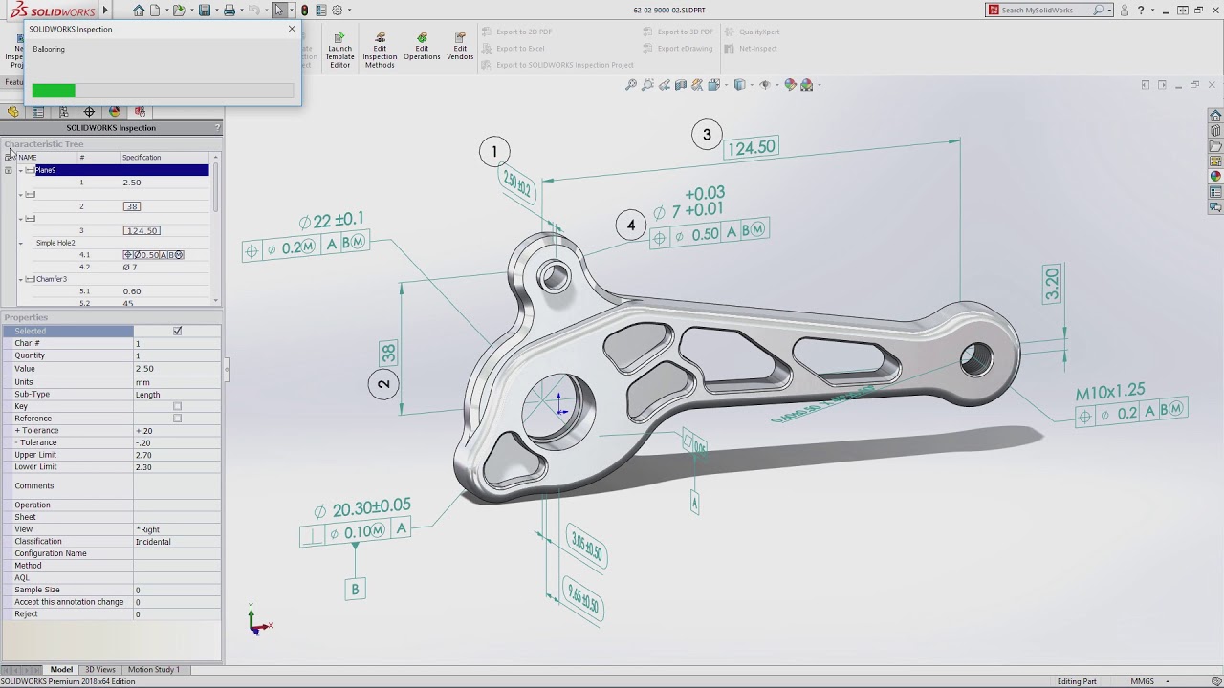
Task: Open Edit Vendors
Action: tap(460, 47)
